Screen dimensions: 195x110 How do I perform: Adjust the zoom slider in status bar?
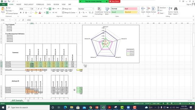click(x=180, y=104)
